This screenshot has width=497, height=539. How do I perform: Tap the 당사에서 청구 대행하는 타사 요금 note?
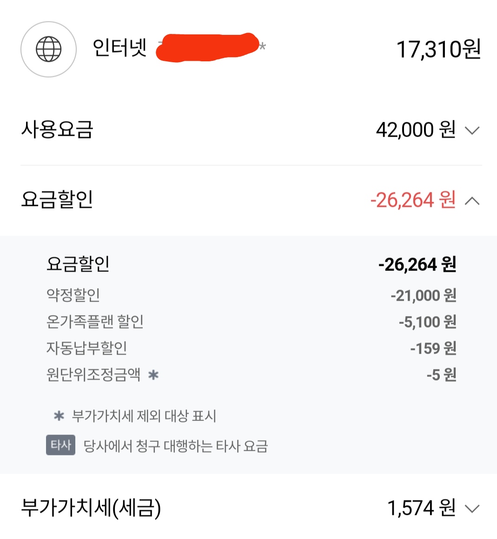pyautogui.click(x=176, y=446)
